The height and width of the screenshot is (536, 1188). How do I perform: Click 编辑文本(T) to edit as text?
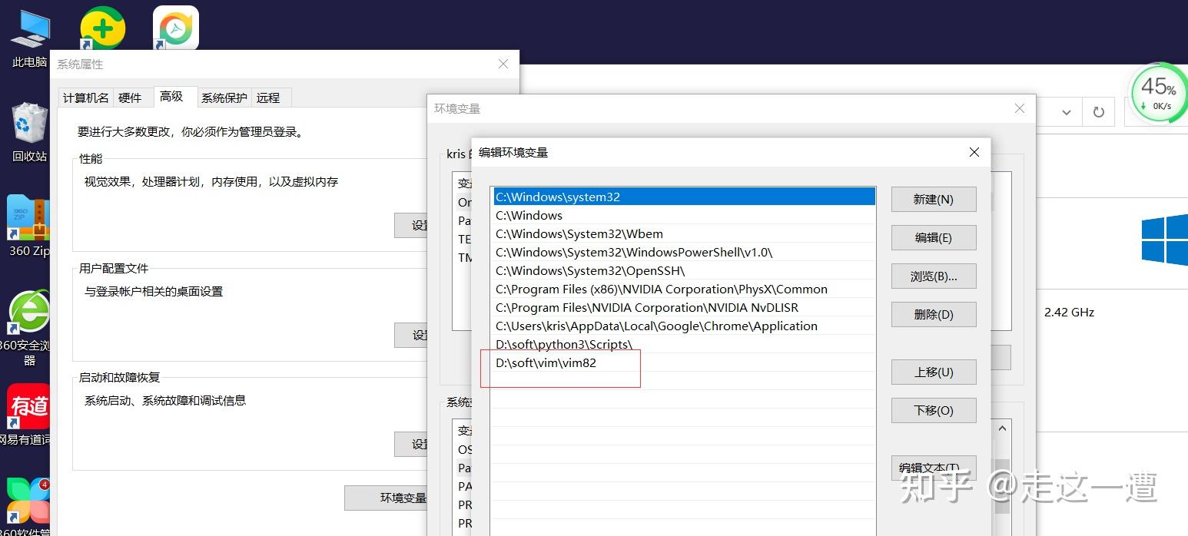point(932,468)
